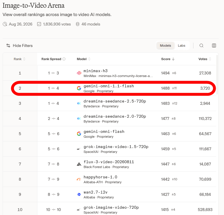This screenshot has height=215, width=224.
Task: Click the votes value 27,308
Action: tap(205, 73)
